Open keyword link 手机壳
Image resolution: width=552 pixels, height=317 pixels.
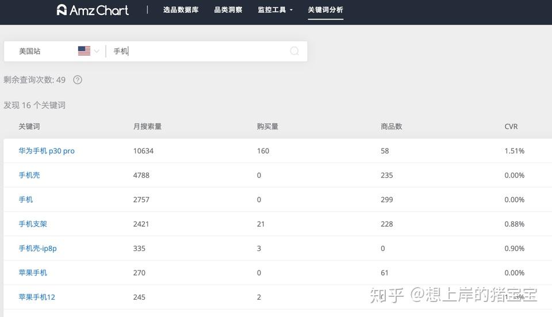[x=29, y=175]
